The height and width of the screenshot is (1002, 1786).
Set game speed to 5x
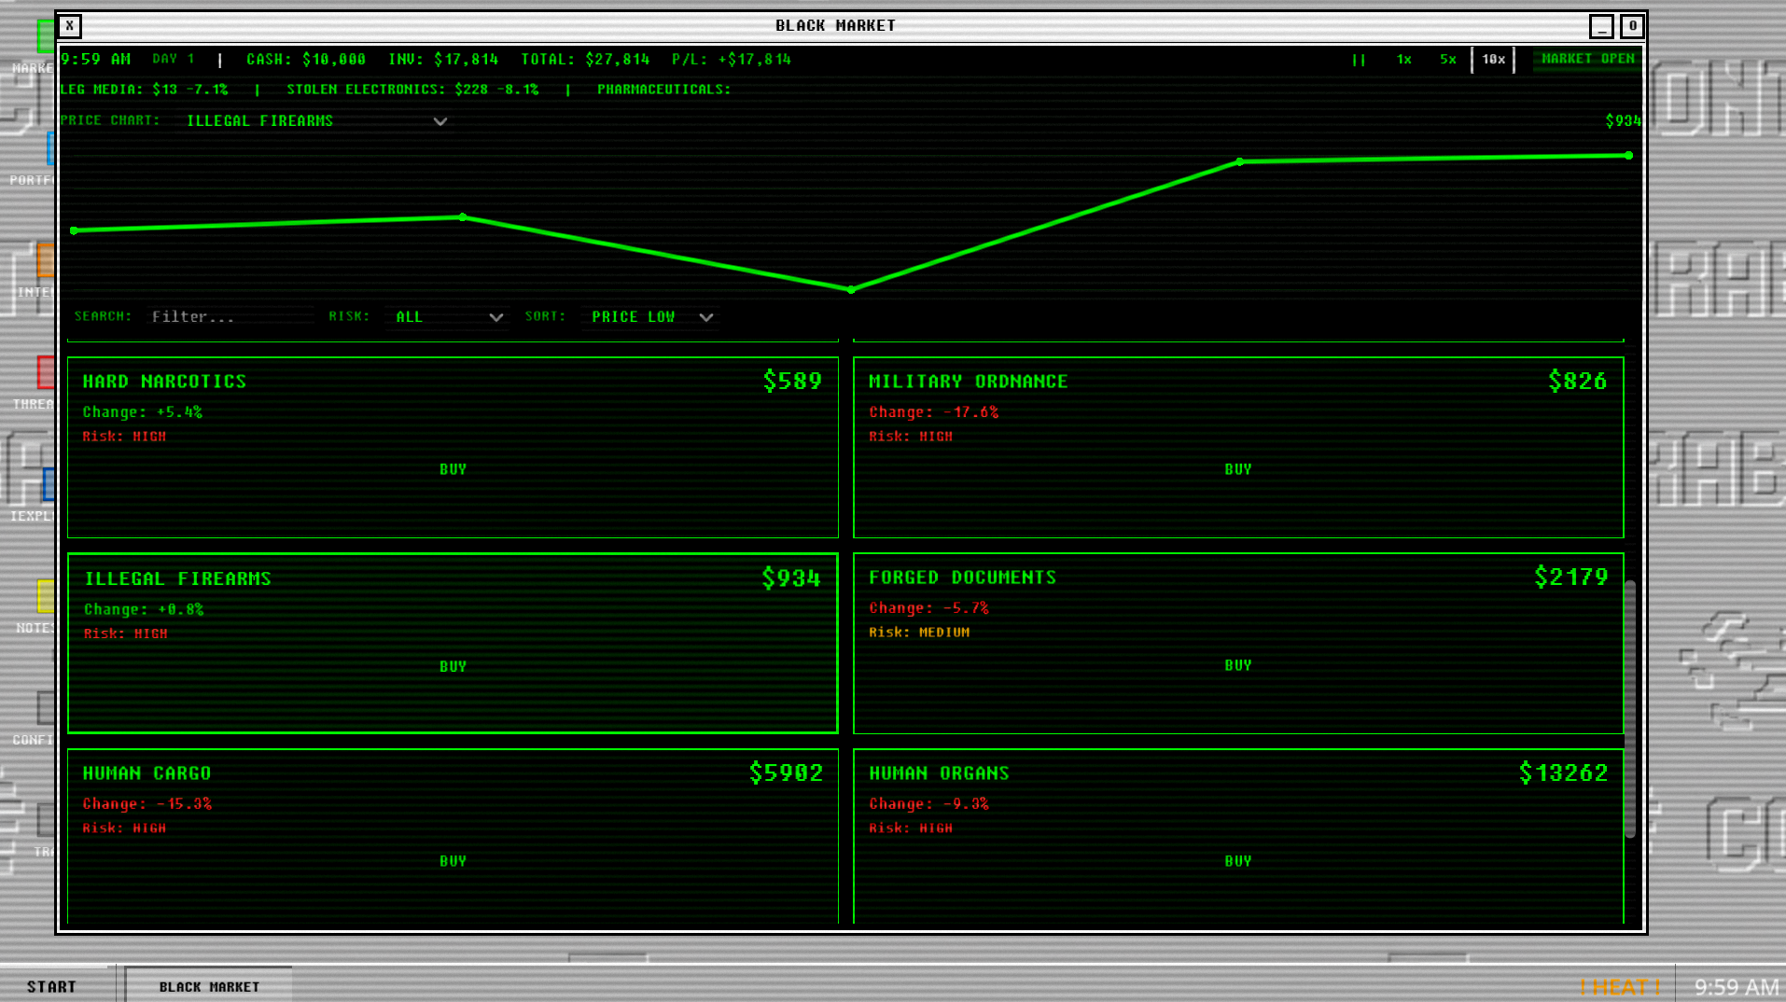(x=1447, y=60)
